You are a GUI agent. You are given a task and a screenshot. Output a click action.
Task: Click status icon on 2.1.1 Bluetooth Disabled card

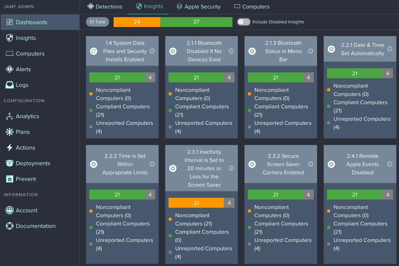(x=173, y=51)
